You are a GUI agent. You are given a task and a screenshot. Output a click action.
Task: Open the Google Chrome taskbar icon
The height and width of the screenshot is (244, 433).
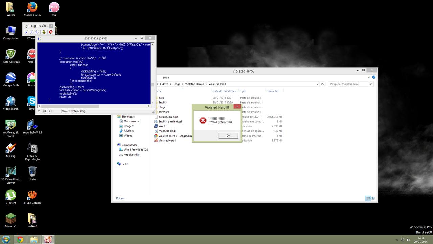20,240
